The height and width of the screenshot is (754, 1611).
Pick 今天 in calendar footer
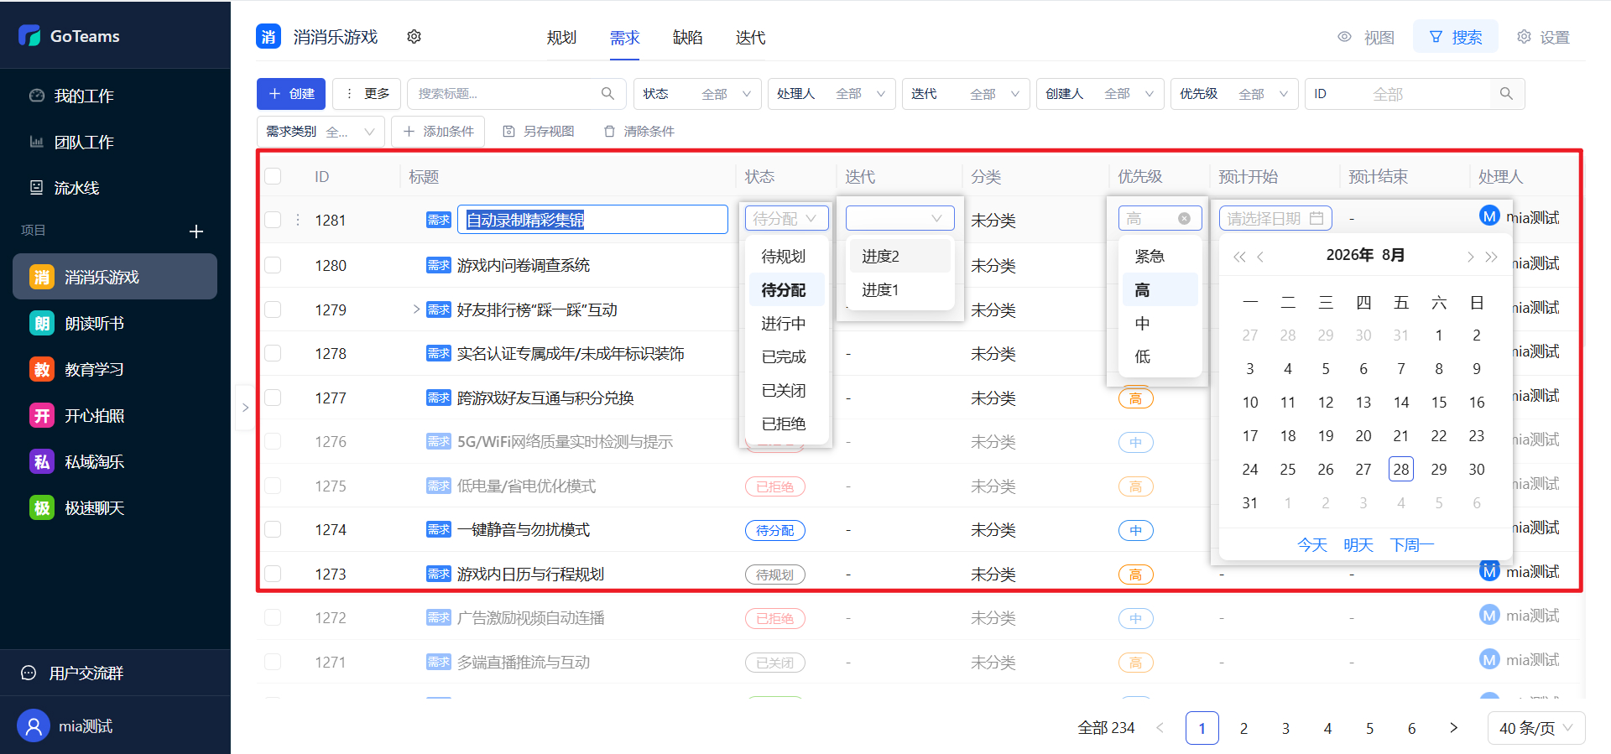[1312, 545]
